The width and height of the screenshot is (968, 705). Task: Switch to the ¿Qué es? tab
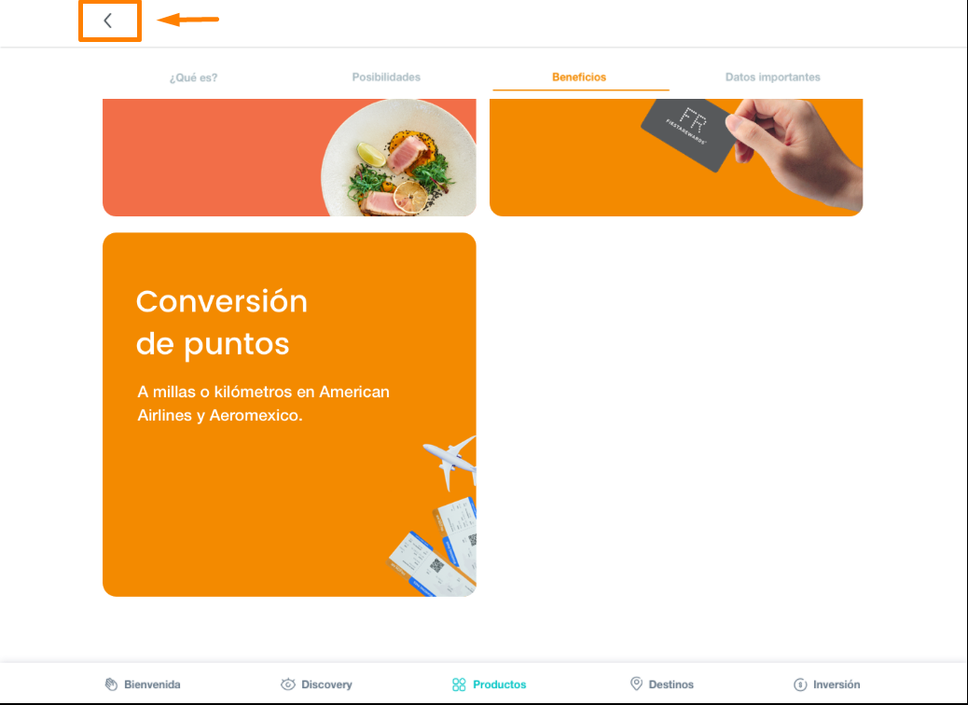tap(193, 77)
